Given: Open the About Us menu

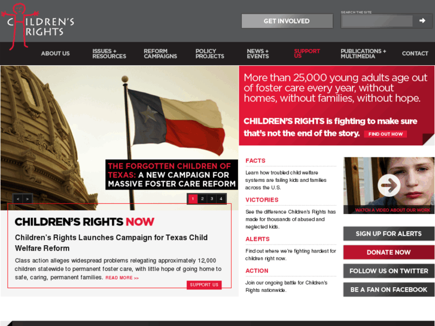Looking at the screenshot, I should 55,54.
